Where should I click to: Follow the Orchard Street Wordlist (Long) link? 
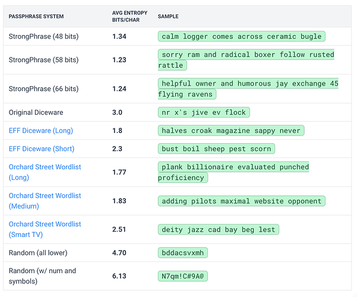pos(45,172)
